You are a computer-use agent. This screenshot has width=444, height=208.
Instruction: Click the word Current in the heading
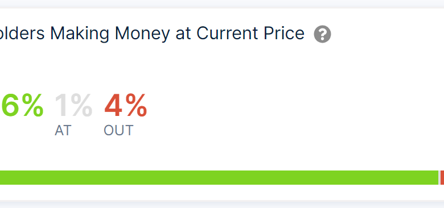click(227, 33)
